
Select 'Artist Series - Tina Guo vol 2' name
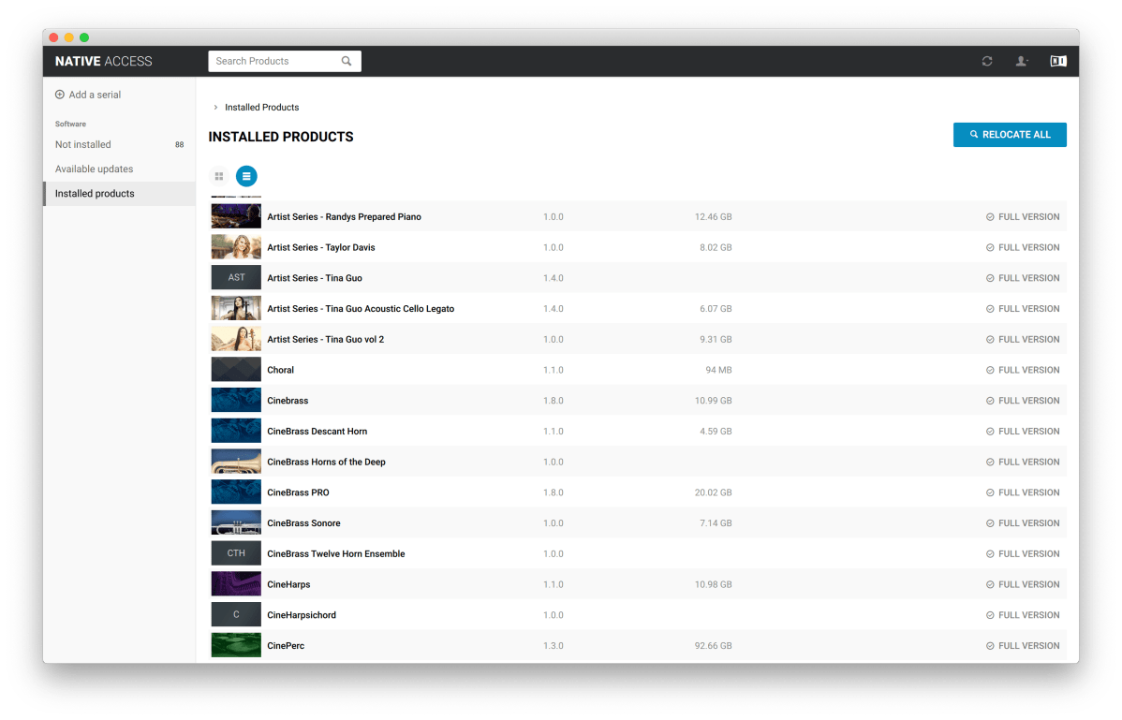pyautogui.click(x=326, y=340)
